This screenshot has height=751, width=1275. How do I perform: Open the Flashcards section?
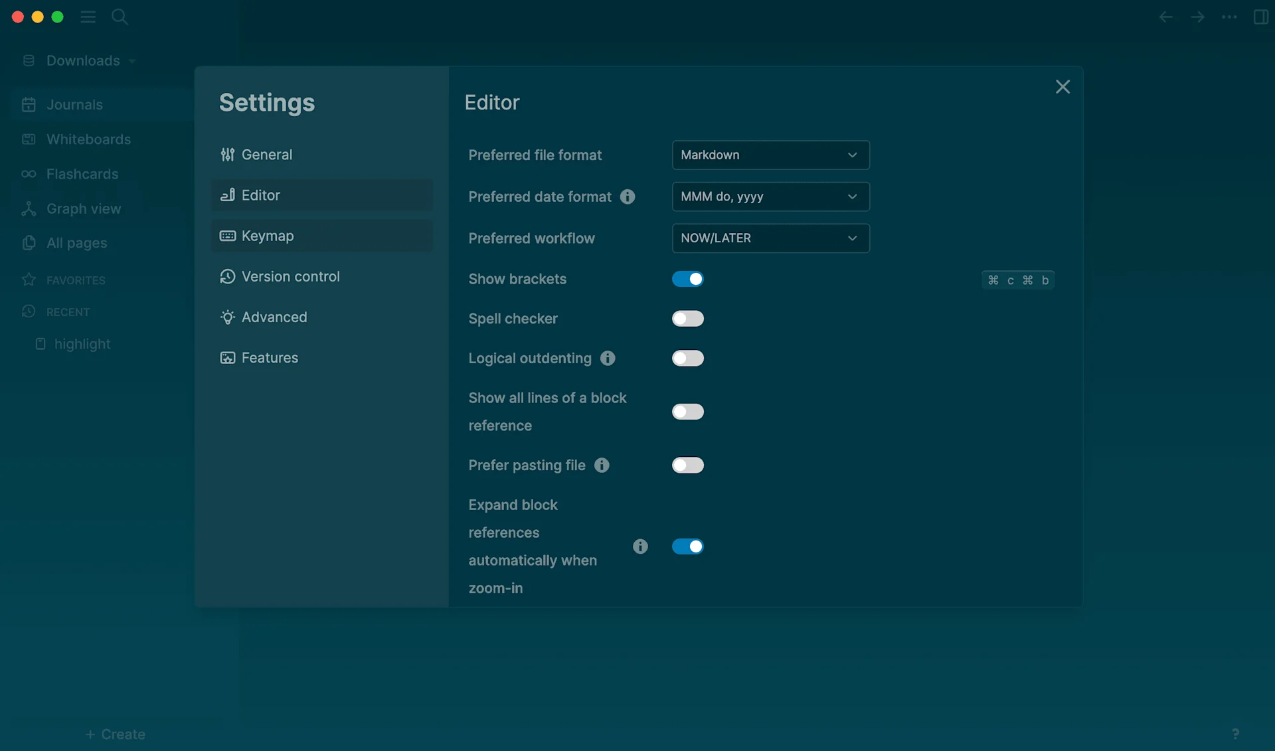(82, 174)
